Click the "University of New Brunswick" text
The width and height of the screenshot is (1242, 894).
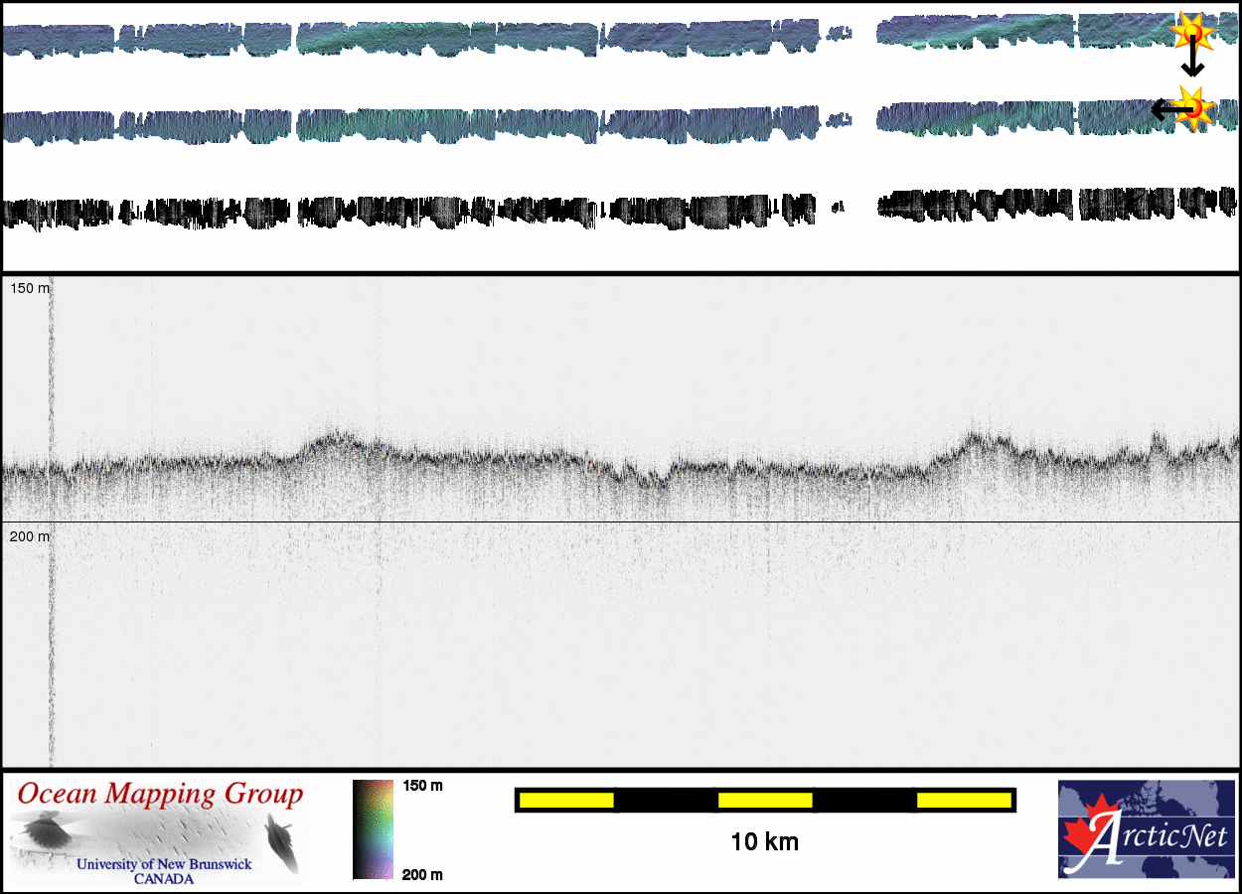tap(164, 864)
